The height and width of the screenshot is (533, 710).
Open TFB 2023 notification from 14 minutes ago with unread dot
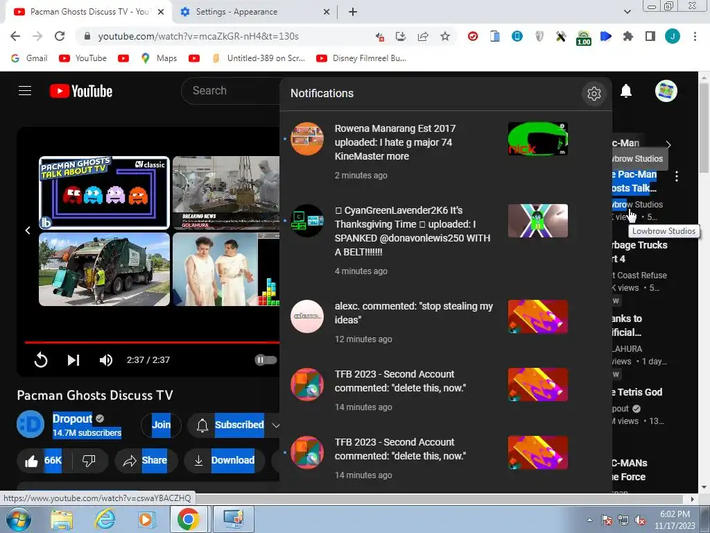(446, 458)
